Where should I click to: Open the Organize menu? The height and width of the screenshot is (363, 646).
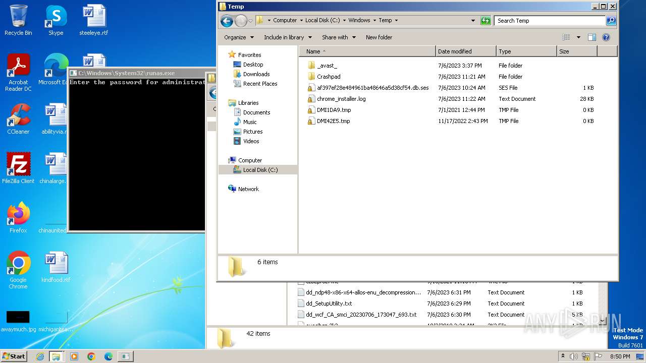(239, 37)
